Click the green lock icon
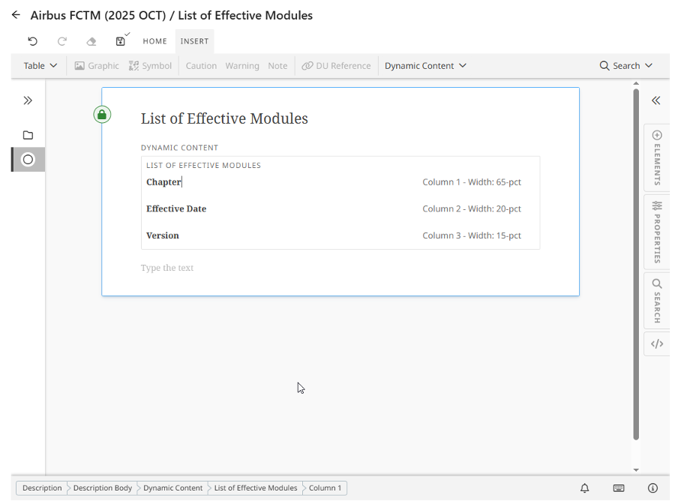The height and width of the screenshot is (501, 681). coord(102,115)
